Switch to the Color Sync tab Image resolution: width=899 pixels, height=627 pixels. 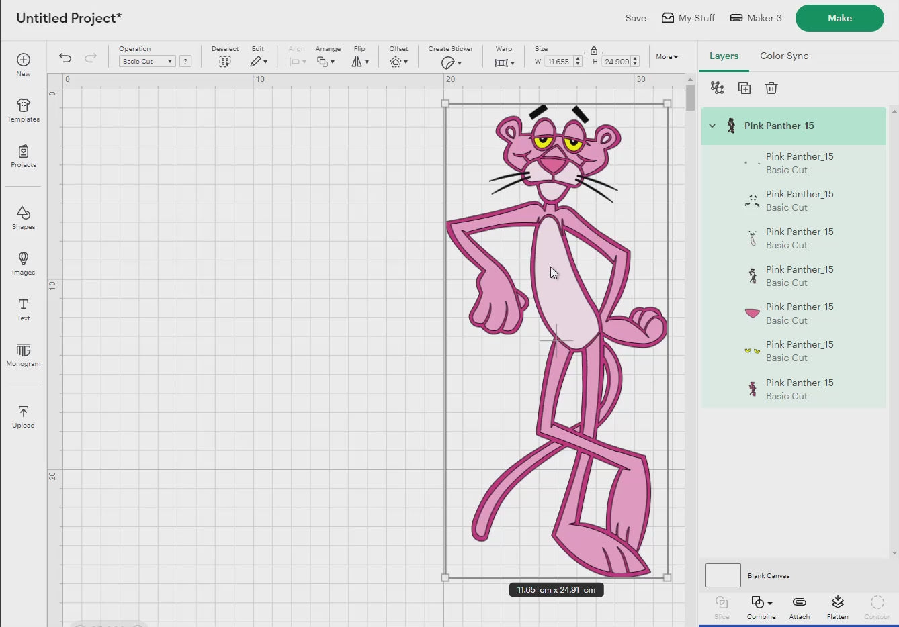point(784,56)
